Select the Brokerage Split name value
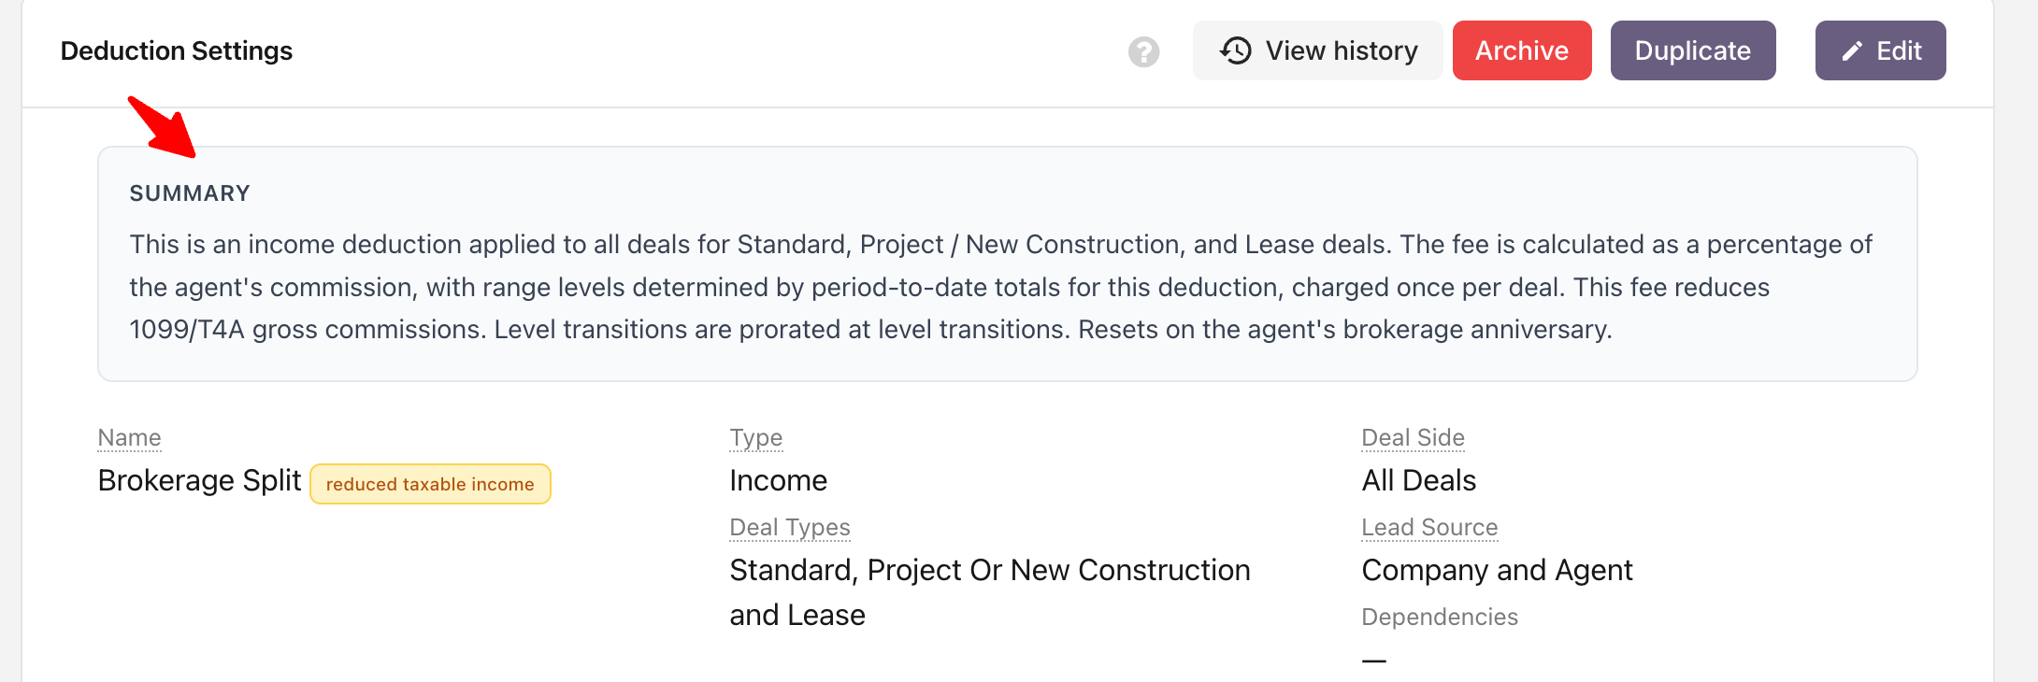2038x682 pixels. 199,480
